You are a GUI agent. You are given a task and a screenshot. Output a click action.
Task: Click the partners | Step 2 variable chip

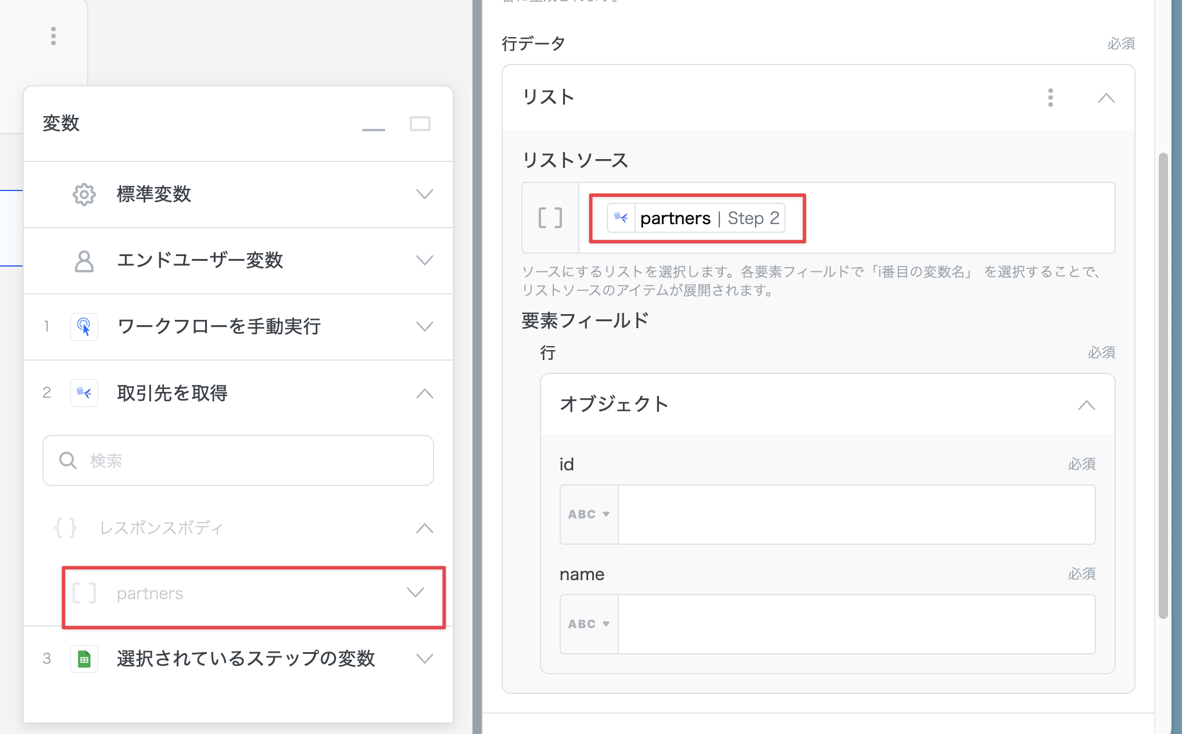696,218
